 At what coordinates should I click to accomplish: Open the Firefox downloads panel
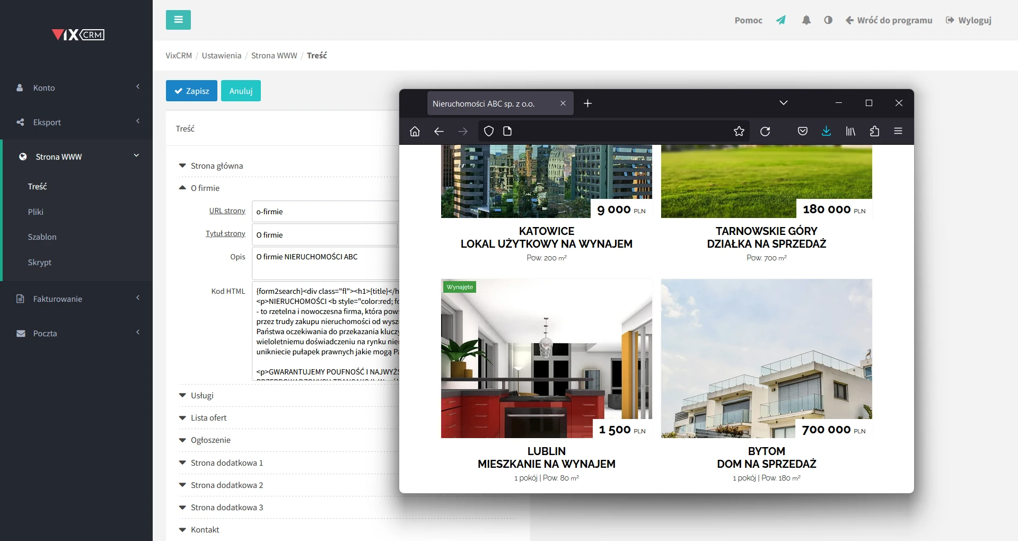click(826, 131)
